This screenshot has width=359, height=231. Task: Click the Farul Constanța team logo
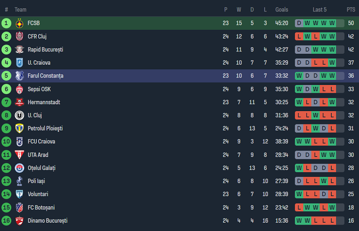[19, 76]
